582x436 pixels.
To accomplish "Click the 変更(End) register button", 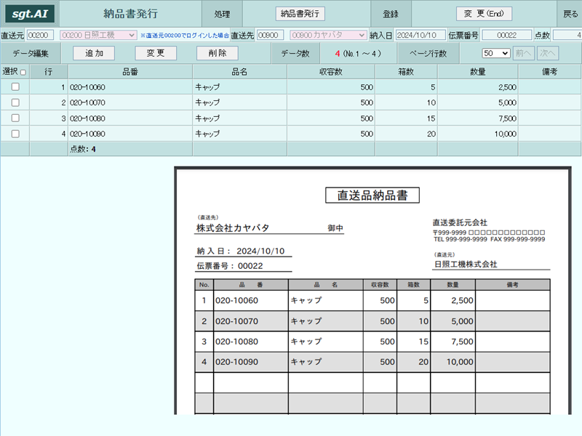I will click(x=484, y=14).
